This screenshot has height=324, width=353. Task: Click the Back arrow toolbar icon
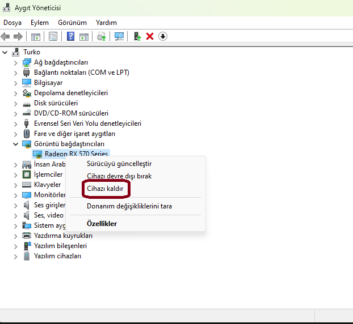tap(6, 36)
